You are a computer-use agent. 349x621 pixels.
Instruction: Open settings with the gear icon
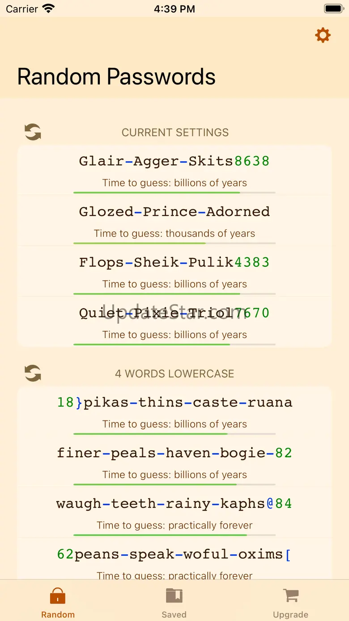pyautogui.click(x=323, y=35)
